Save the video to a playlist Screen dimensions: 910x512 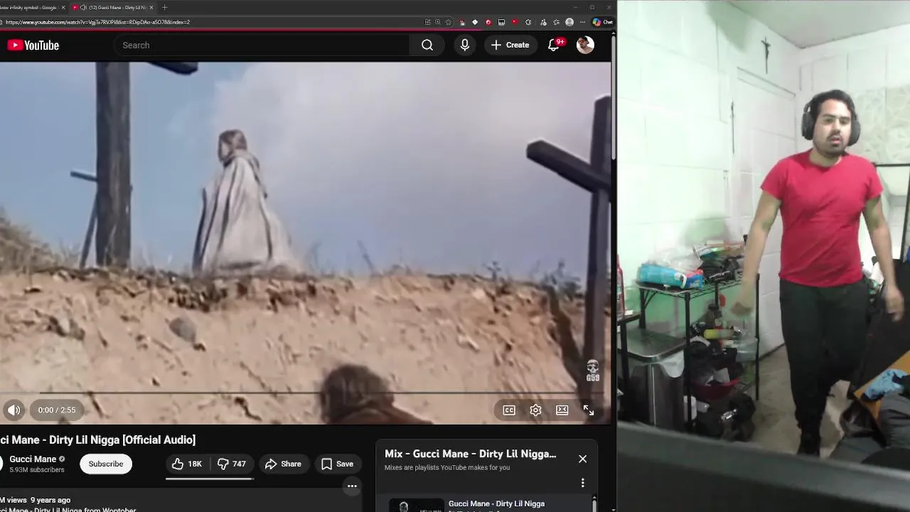[338, 464]
